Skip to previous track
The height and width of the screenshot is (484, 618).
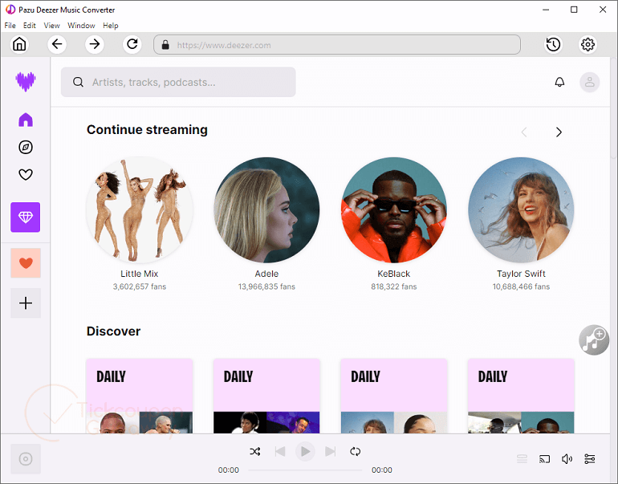pos(280,451)
